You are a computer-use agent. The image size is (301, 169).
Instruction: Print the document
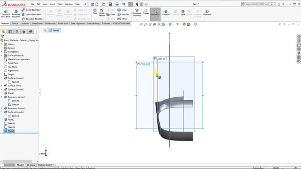(117, 4)
